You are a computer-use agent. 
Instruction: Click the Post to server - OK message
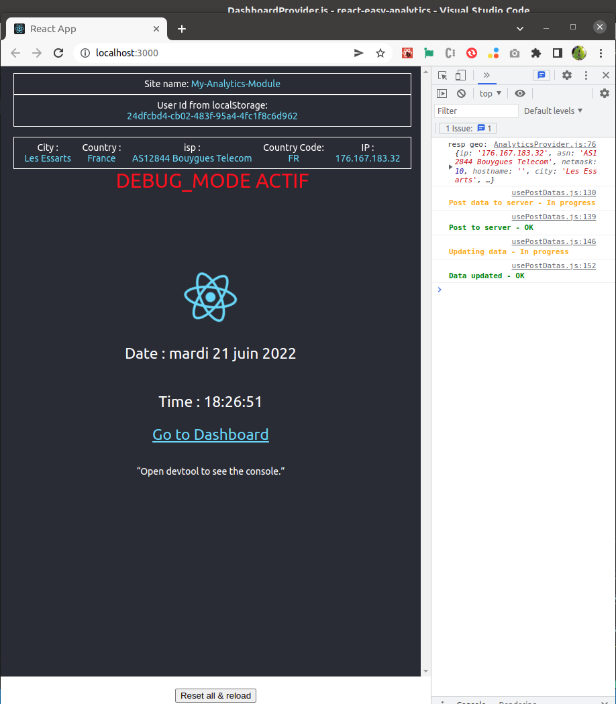coord(491,227)
